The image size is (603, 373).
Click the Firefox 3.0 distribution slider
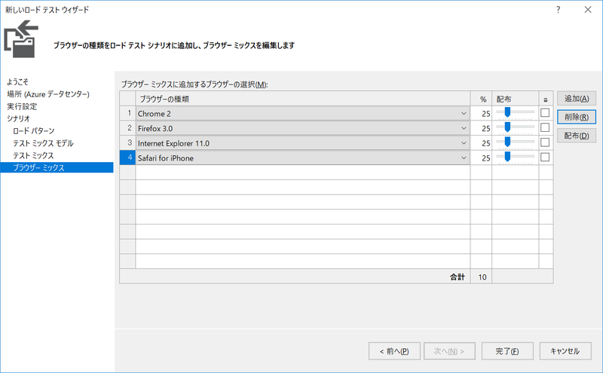tap(515, 127)
